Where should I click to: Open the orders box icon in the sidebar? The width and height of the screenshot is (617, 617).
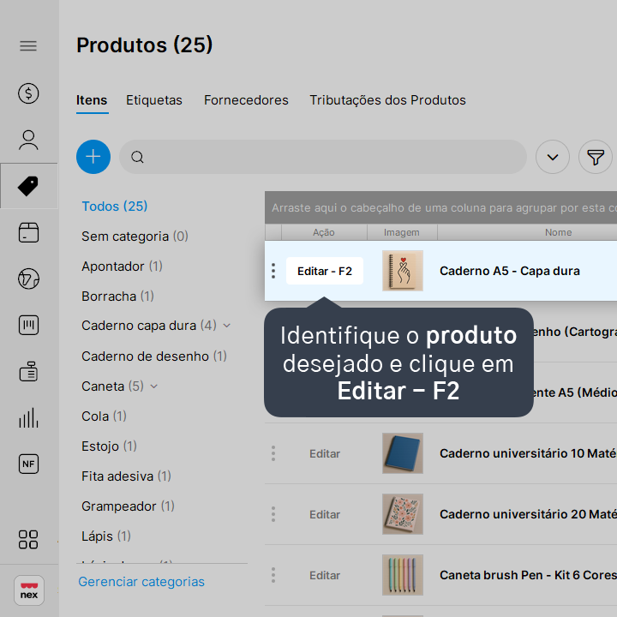coord(28,232)
